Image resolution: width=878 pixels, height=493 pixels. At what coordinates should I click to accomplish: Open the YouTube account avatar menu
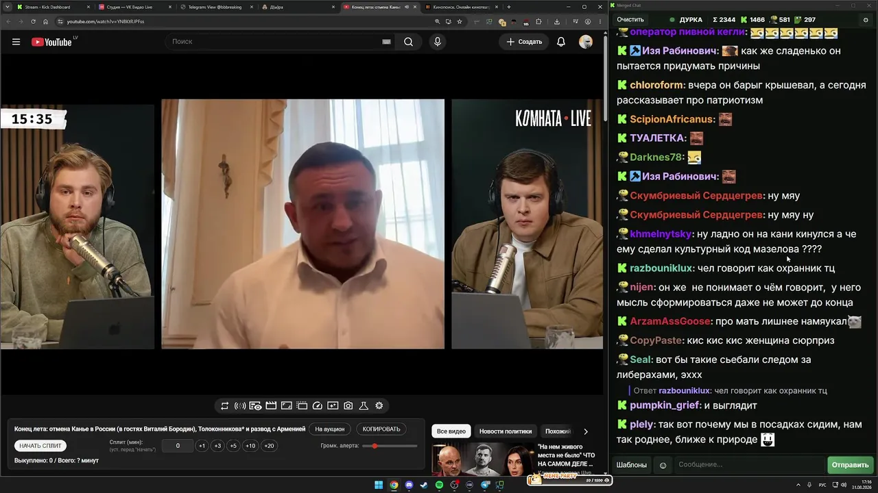(586, 42)
